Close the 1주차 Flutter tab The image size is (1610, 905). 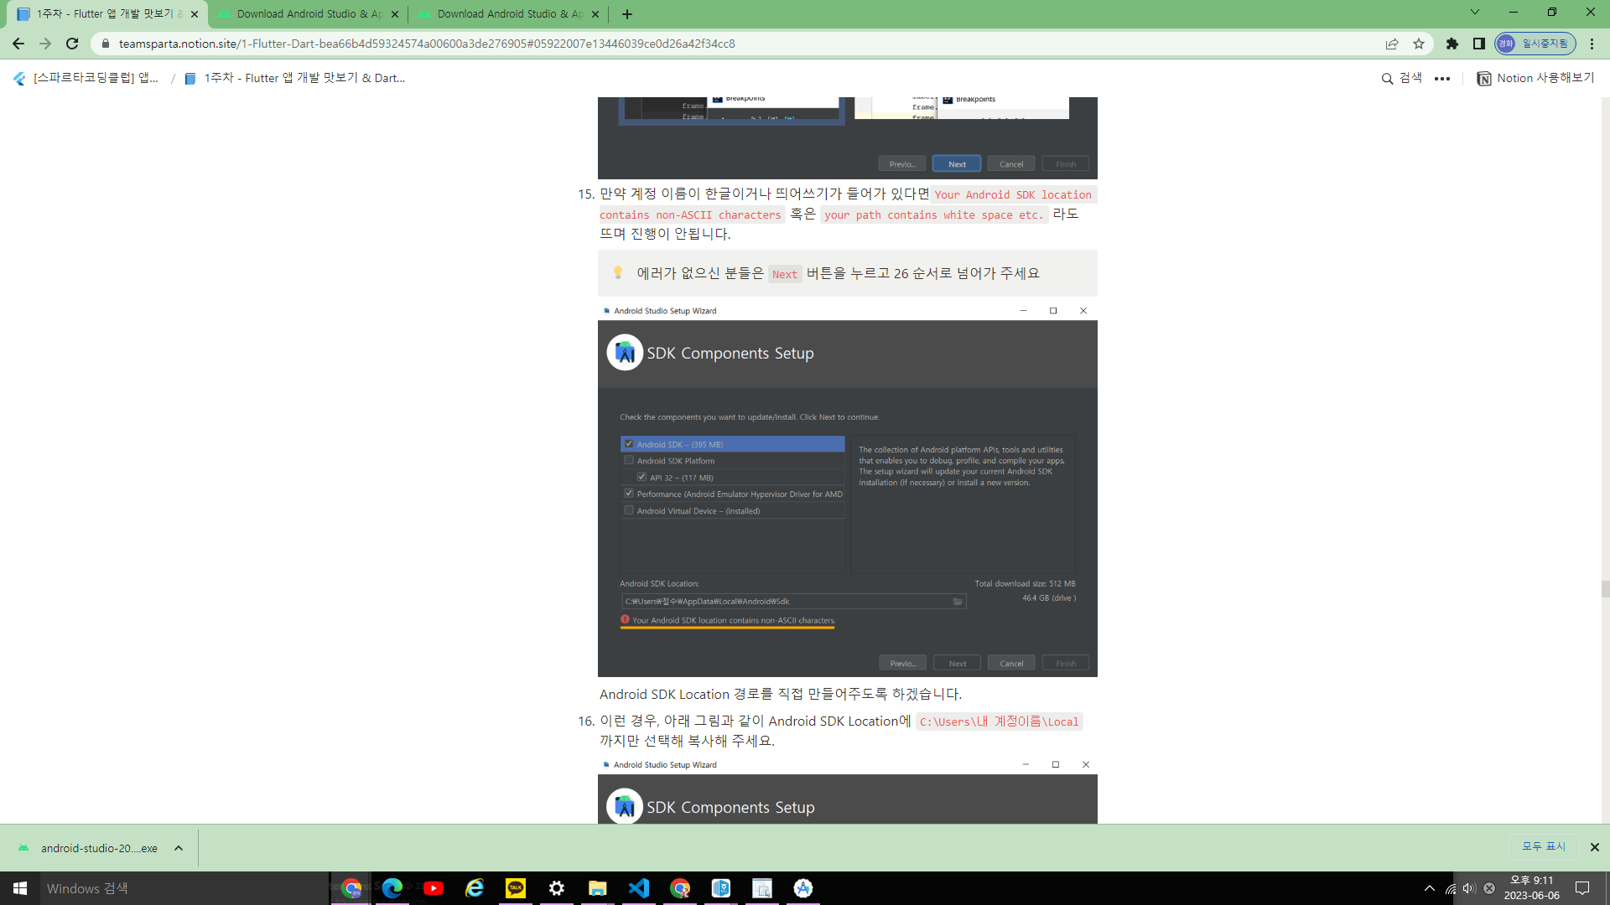coord(195,14)
